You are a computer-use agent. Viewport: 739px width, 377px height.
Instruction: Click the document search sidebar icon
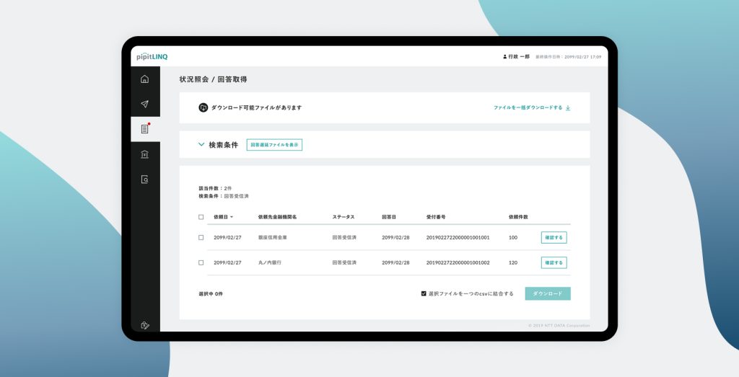click(144, 179)
